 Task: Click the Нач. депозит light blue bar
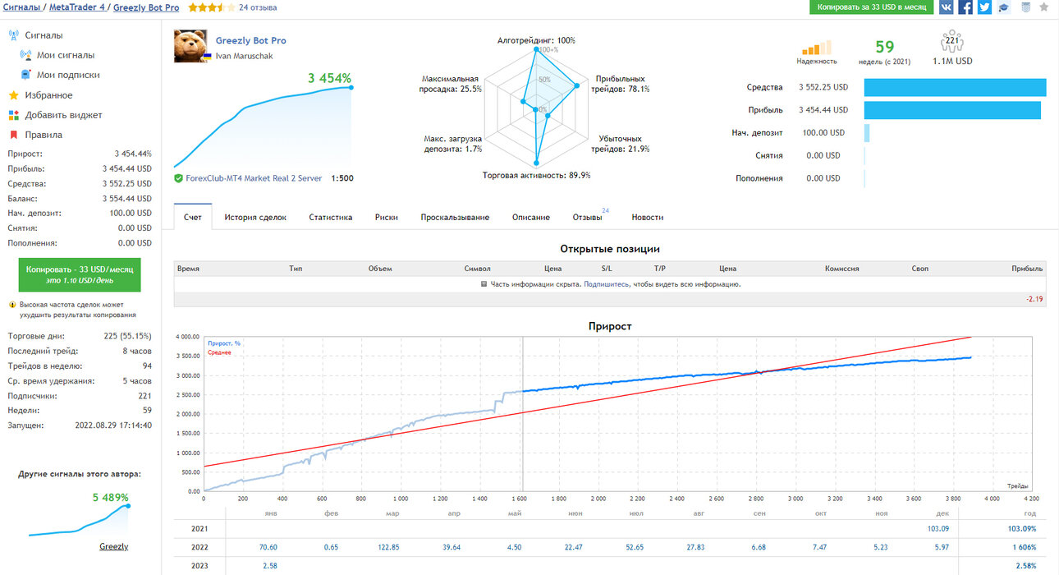[866, 132]
